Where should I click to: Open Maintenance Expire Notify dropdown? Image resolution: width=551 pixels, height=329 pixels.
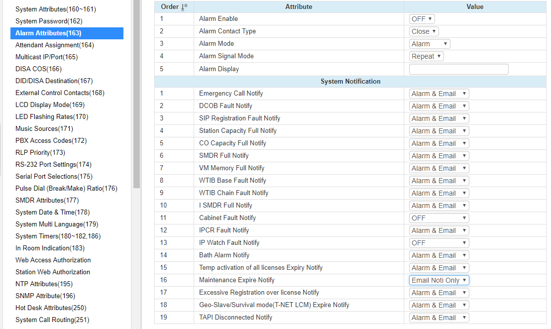439,280
